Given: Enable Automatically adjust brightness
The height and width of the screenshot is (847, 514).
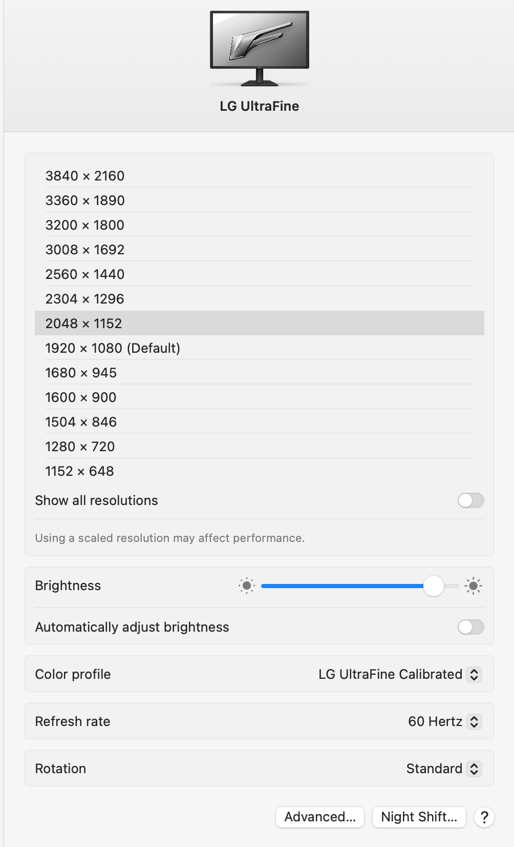Looking at the screenshot, I should pos(470,627).
